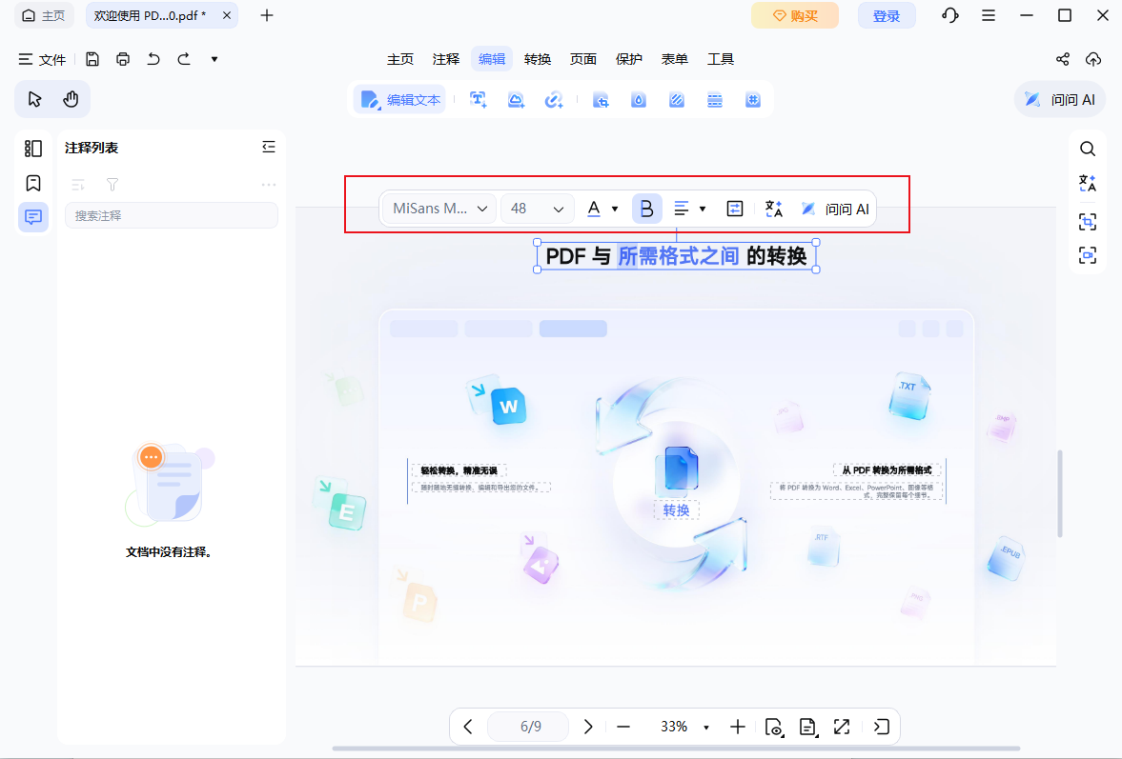This screenshot has height=759, width=1122.
Task: Click the Print icon in top toolbar
Action: pyautogui.click(x=123, y=59)
